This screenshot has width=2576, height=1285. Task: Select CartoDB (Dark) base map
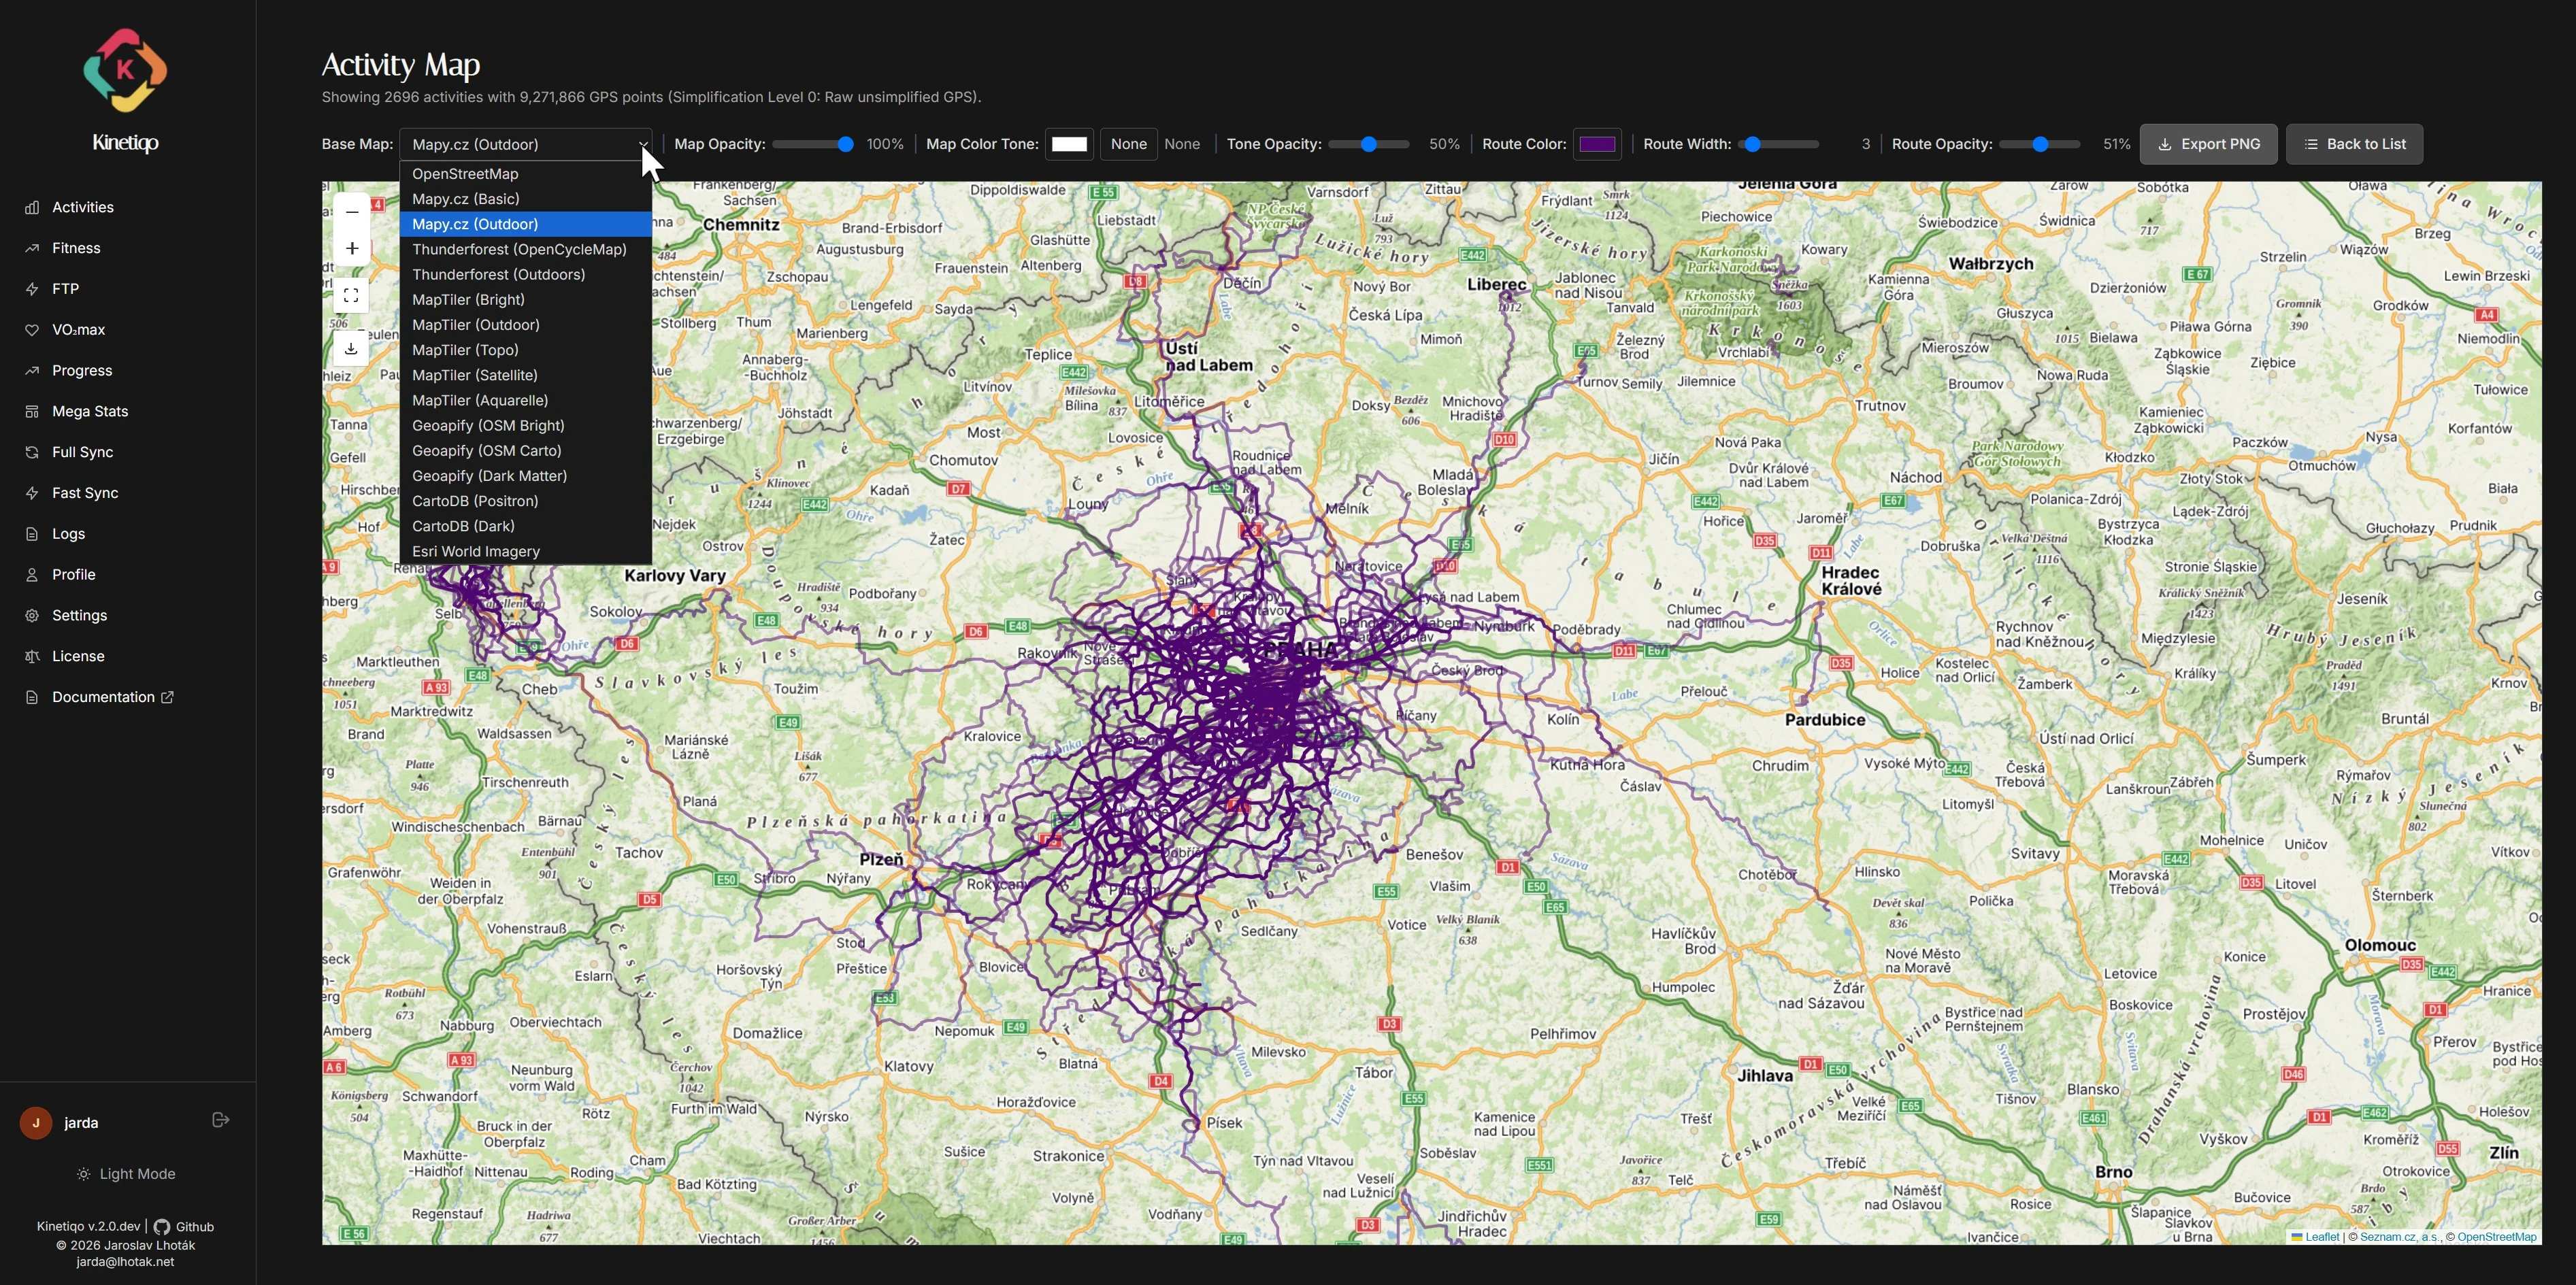525,526
